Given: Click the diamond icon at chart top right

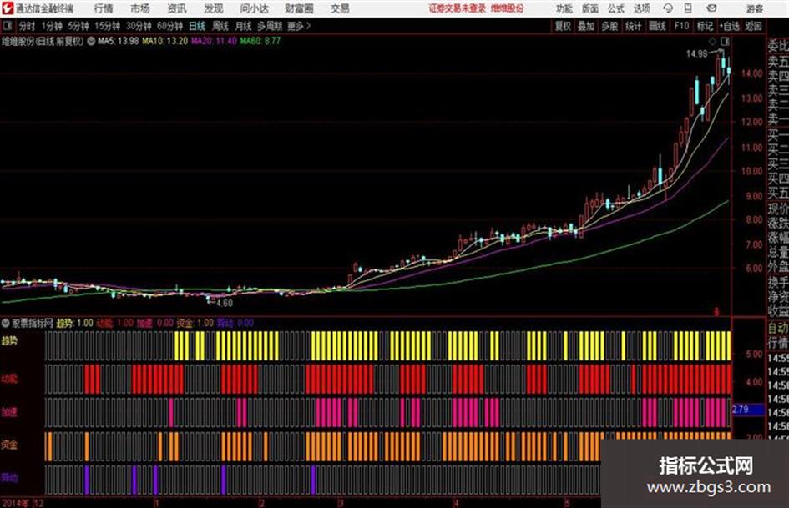Looking at the screenshot, I should coord(712,41).
